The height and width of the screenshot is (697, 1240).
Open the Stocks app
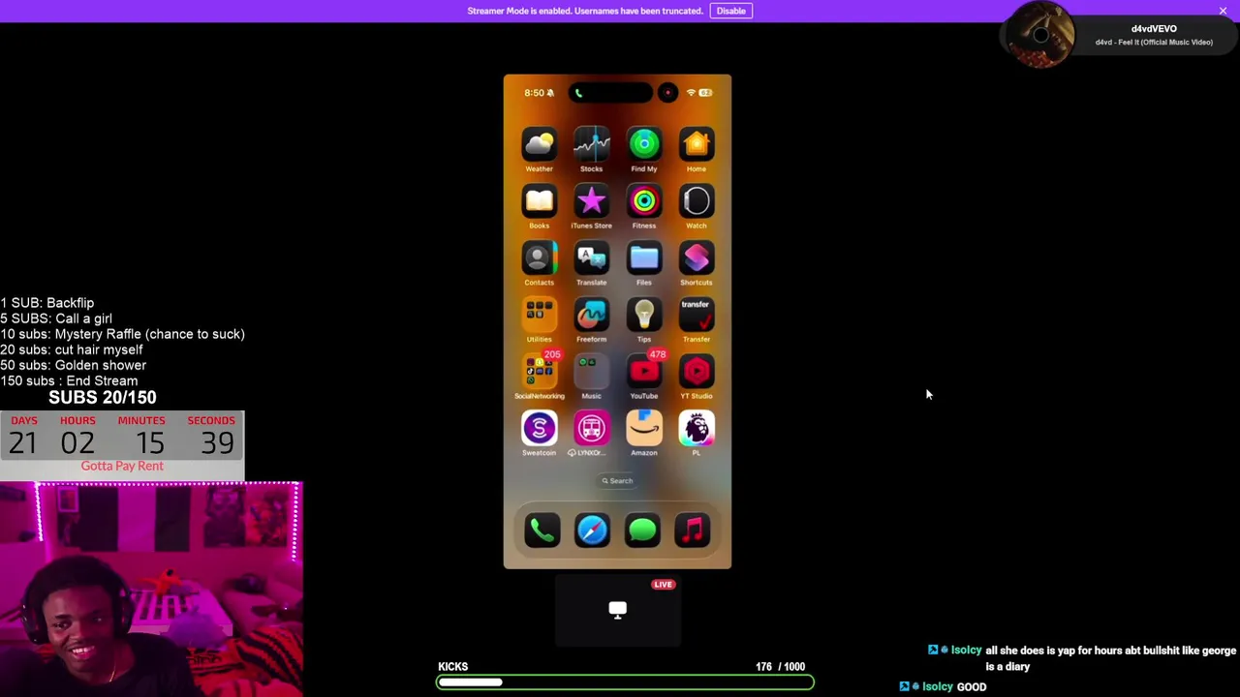click(591, 145)
